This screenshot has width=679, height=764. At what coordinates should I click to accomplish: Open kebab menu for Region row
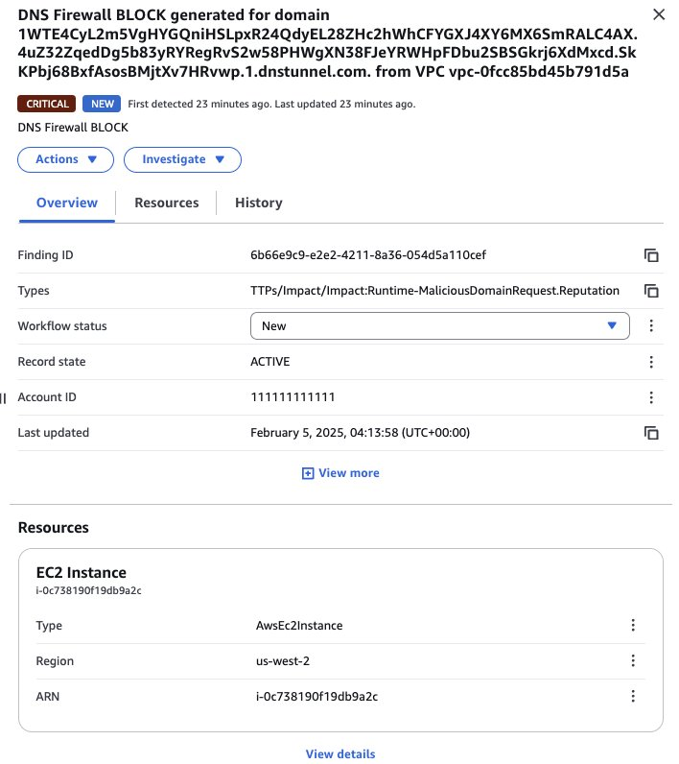pos(633,660)
